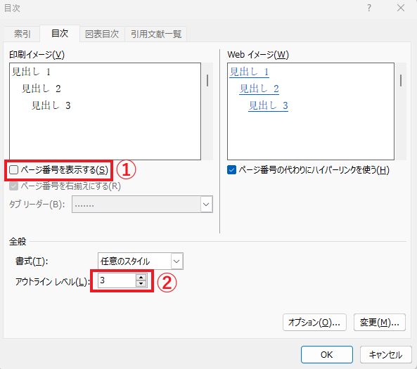This screenshot has width=417, height=369.
Task: Select the 任意のスタイル combo box
Action: click(x=141, y=261)
